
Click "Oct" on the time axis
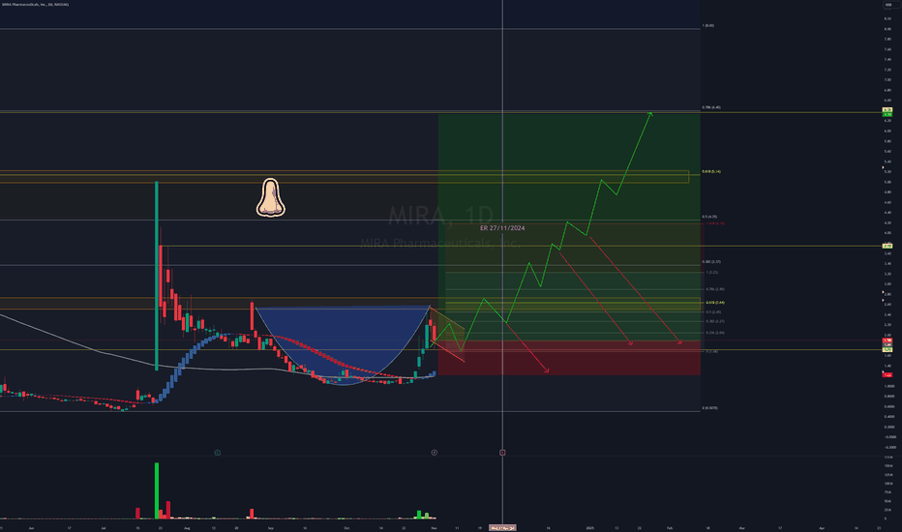point(346,527)
